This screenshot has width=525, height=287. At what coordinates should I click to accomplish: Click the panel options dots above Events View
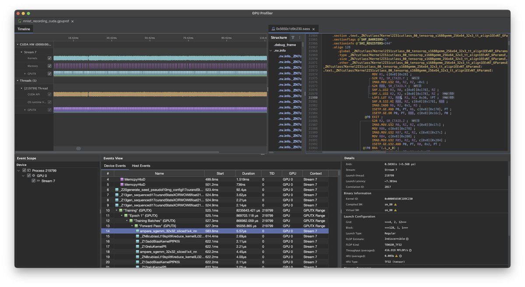coord(262,154)
